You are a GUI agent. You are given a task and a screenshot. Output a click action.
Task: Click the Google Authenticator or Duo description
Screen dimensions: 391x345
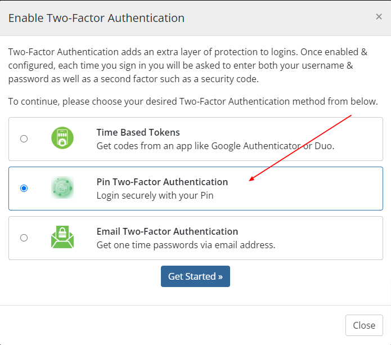click(x=215, y=146)
